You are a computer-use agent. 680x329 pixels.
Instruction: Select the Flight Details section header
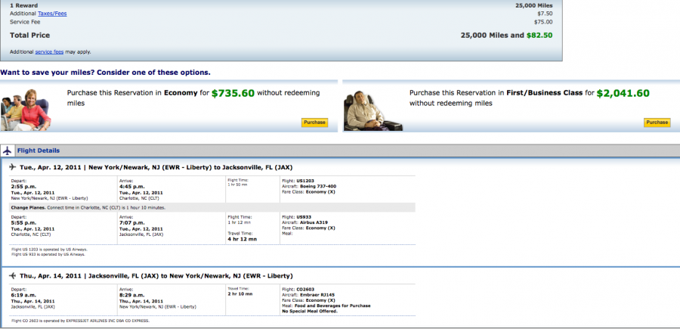(x=38, y=151)
